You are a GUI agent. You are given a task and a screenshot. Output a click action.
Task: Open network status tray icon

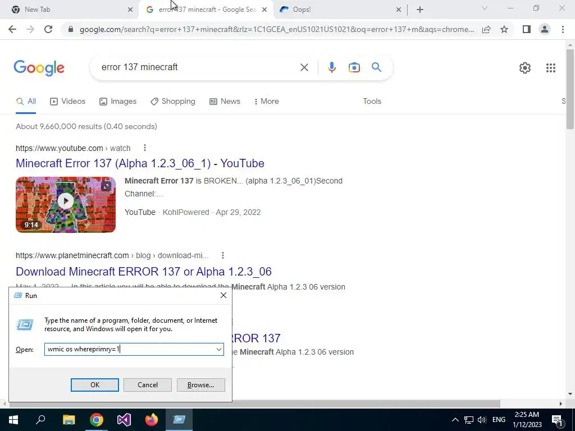(469, 420)
